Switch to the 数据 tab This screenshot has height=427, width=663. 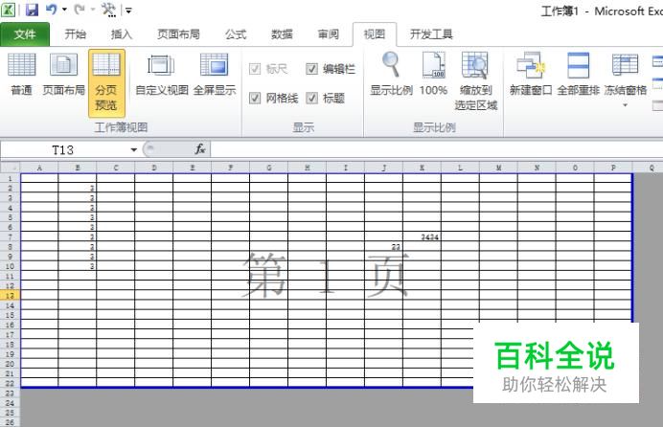pyautogui.click(x=282, y=34)
